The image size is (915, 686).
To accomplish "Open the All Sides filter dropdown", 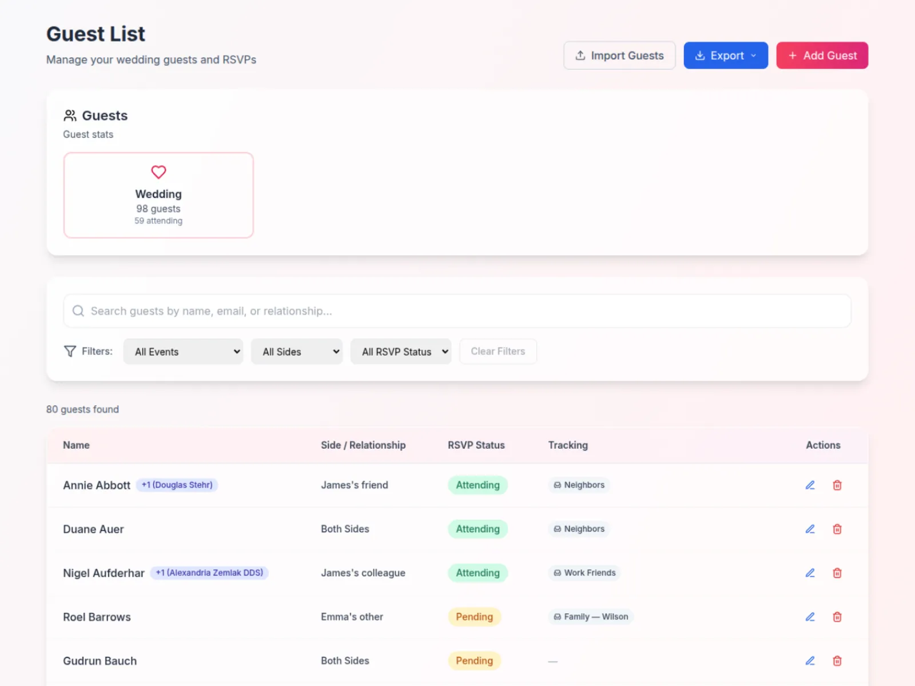I will point(297,352).
